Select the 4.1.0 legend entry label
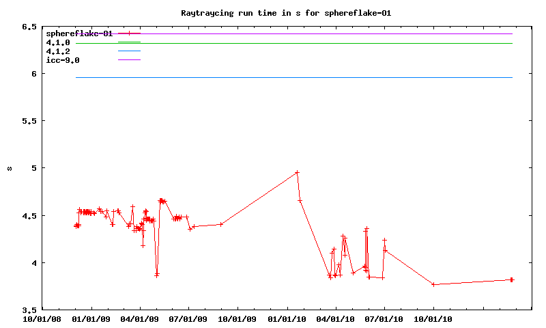 pos(58,42)
